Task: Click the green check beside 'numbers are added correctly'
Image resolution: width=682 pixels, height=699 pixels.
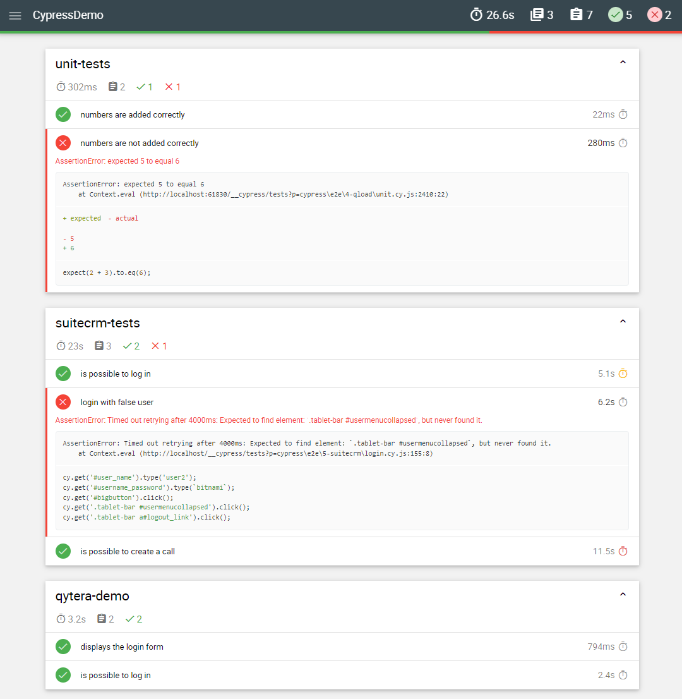Action: pos(63,114)
